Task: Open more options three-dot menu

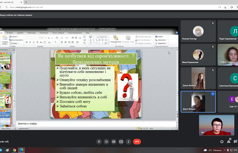Action: pyautogui.click(x=129, y=141)
